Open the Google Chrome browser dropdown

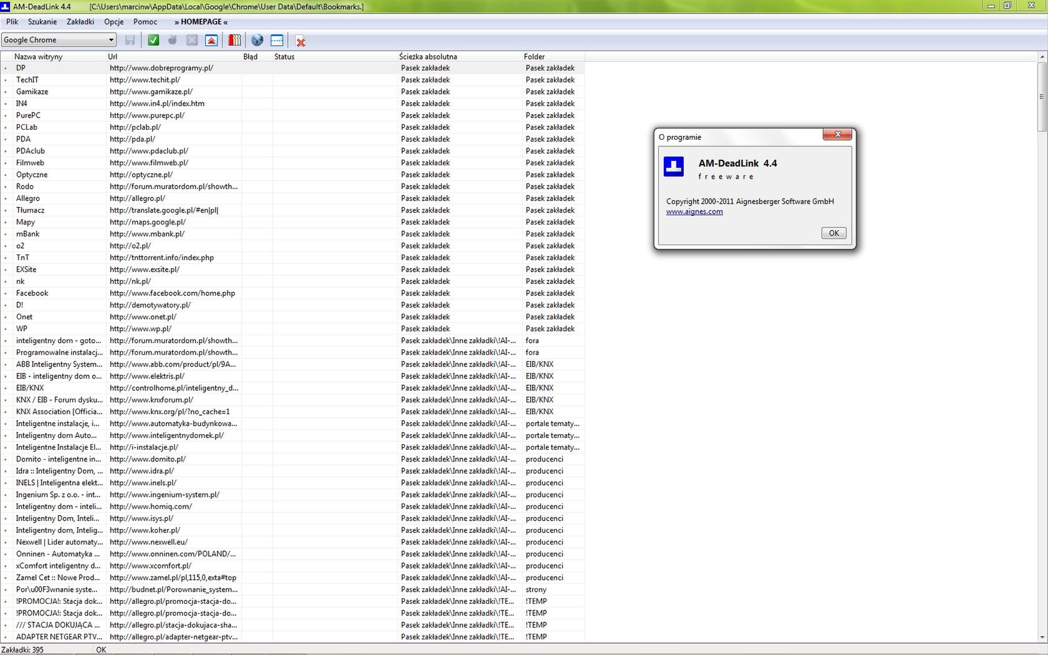(59, 40)
